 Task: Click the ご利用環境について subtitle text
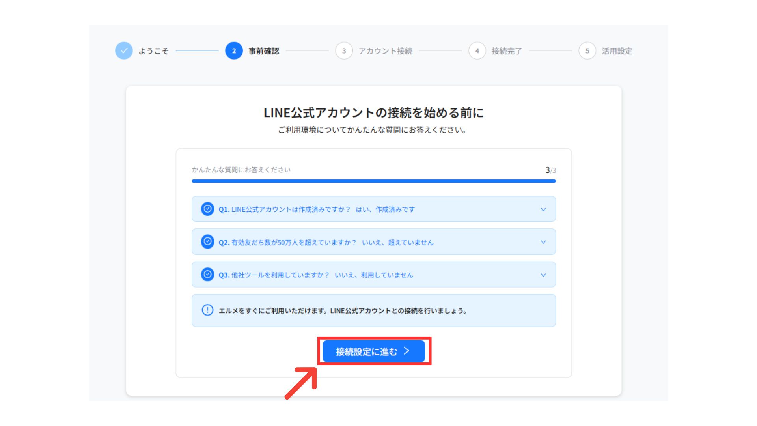[x=373, y=130]
